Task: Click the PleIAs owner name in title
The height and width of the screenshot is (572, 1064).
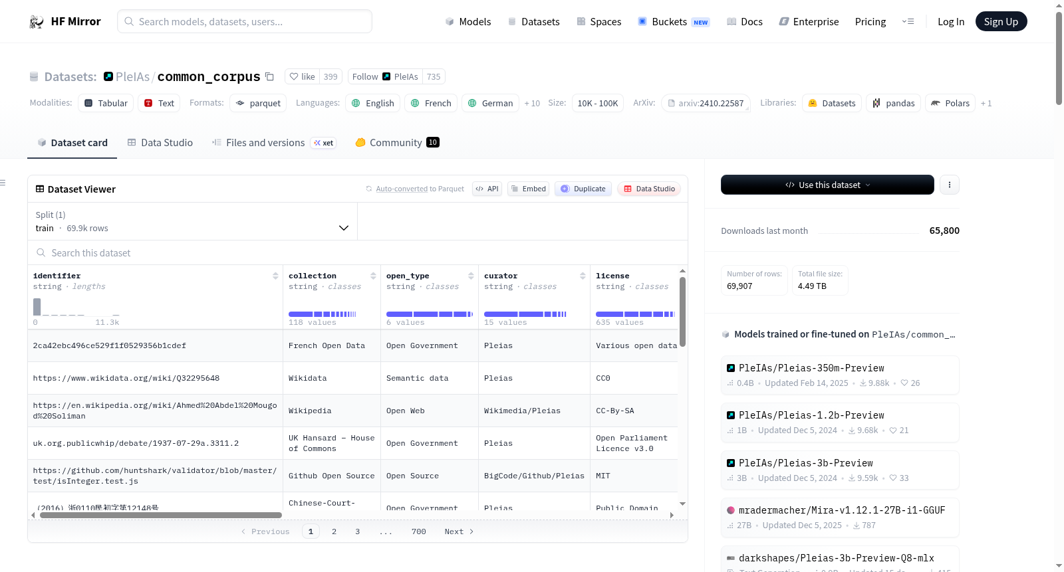Action: click(133, 76)
